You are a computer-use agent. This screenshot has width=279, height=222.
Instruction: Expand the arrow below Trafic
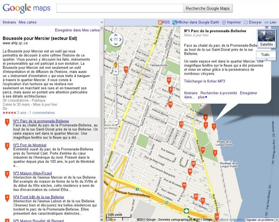(x=266, y=60)
